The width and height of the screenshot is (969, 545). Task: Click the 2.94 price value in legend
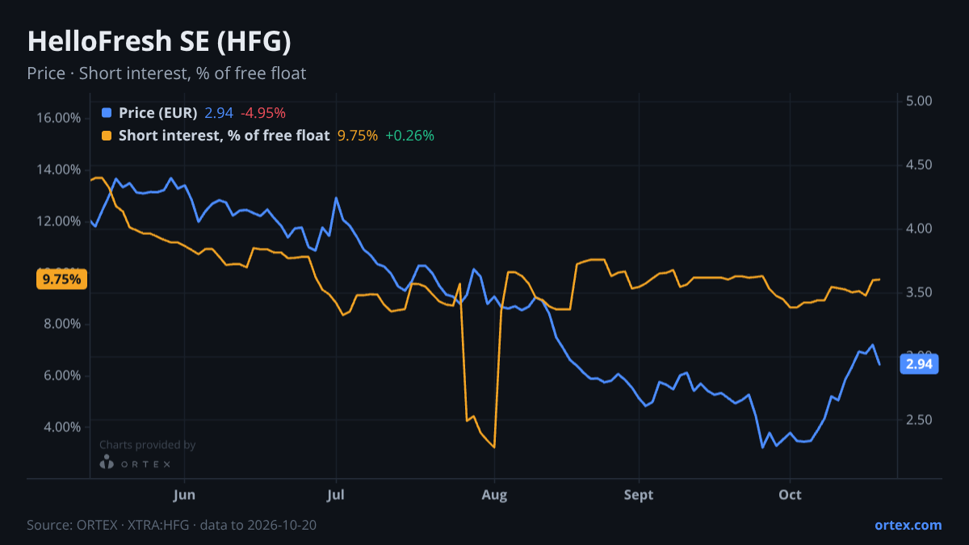pyautogui.click(x=219, y=113)
